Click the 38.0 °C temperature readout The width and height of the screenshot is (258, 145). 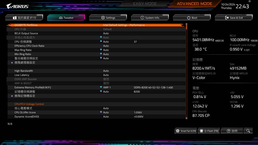click(200, 49)
